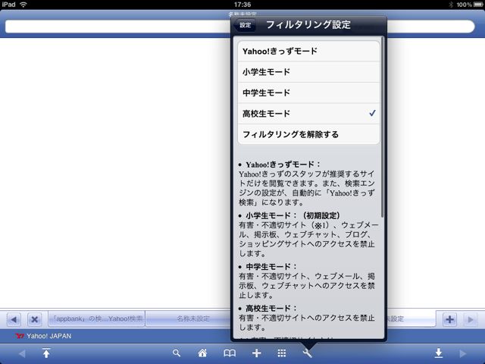Tap the '小学生モード：（初期設定）' heading
The height and width of the screenshot is (364, 485).
pyautogui.click(x=293, y=215)
